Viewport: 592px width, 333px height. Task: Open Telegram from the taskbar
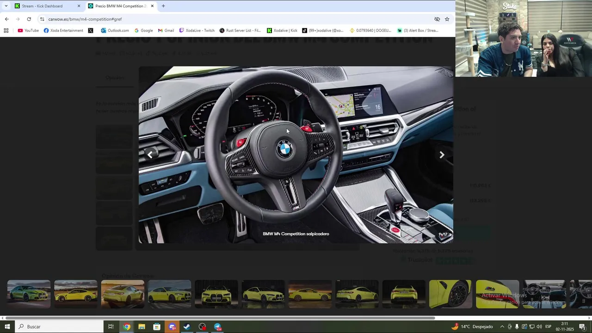click(x=218, y=327)
